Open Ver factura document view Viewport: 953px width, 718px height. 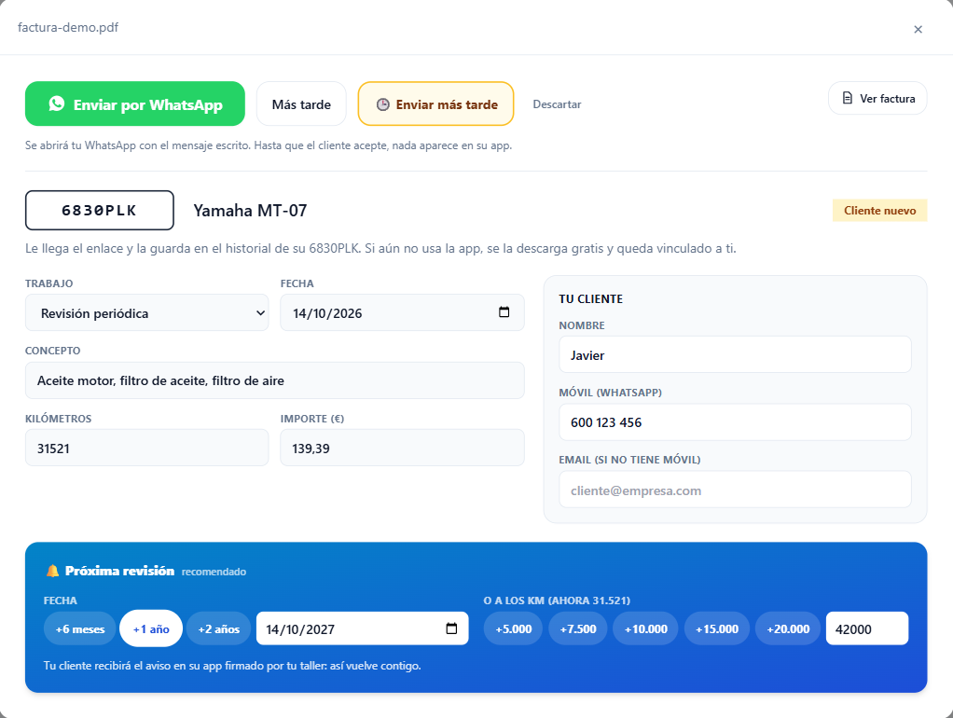click(877, 98)
